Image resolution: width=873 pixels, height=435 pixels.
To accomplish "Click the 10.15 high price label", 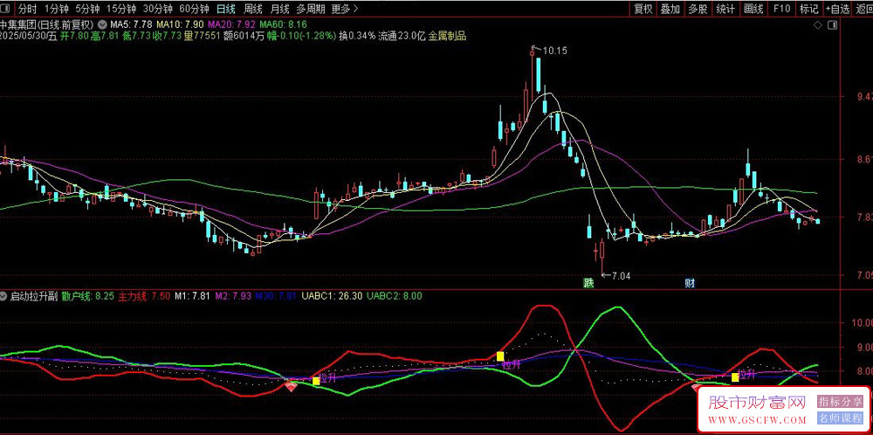I will (x=554, y=51).
